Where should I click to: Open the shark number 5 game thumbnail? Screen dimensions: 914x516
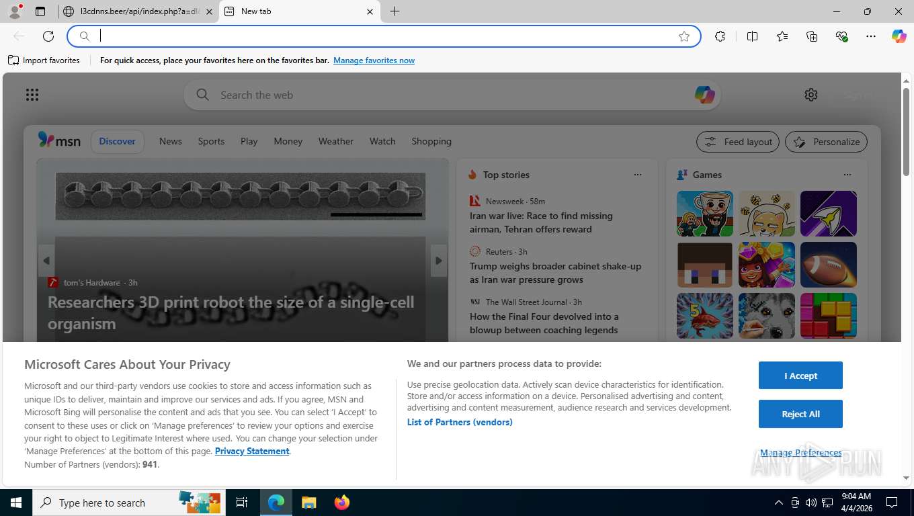pyautogui.click(x=705, y=316)
